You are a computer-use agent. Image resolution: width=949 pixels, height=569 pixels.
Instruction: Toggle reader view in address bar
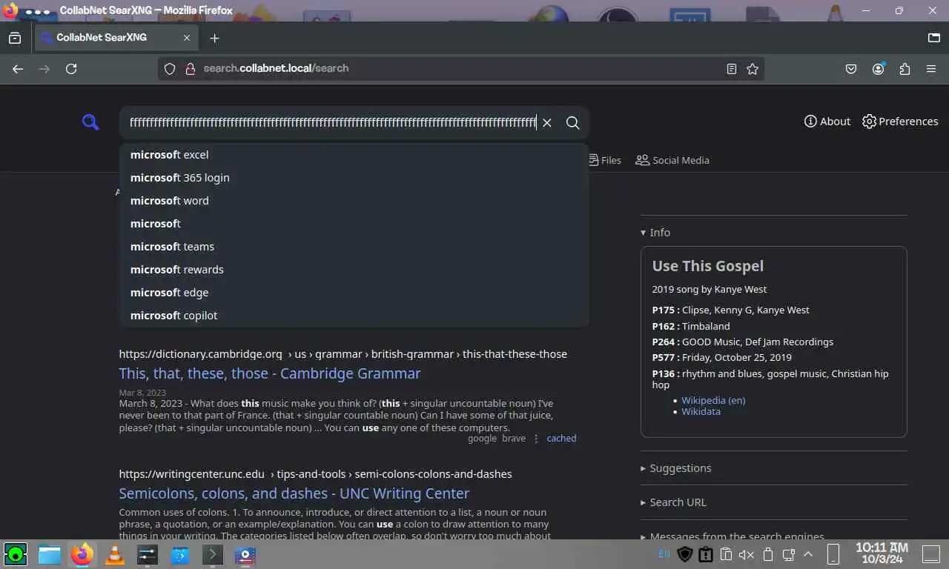732,69
